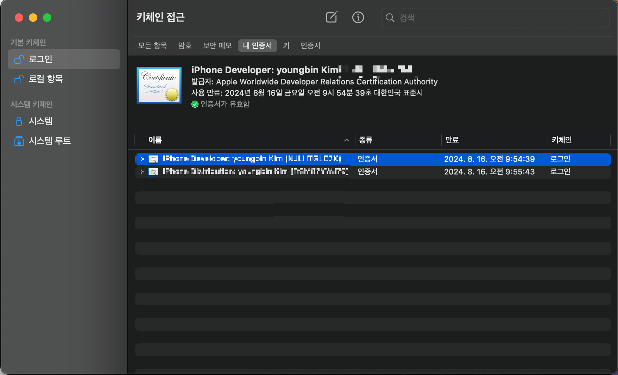This screenshot has width=618, height=375.
Task: Click the locked padlock beside 시스템
Action: pyautogui.click(x=19, y=121)
